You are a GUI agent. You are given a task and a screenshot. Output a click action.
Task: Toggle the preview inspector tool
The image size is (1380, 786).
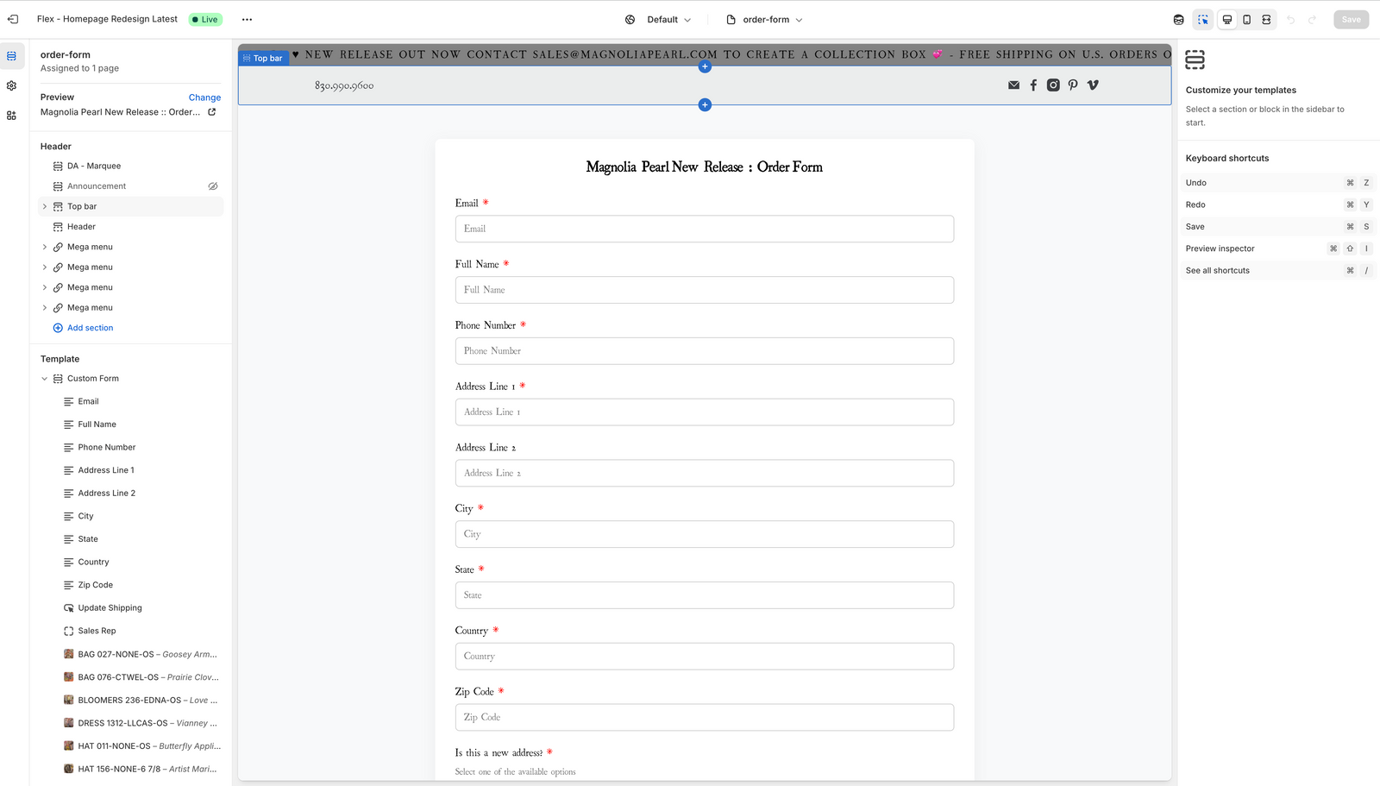click(x=1202, y=19)
